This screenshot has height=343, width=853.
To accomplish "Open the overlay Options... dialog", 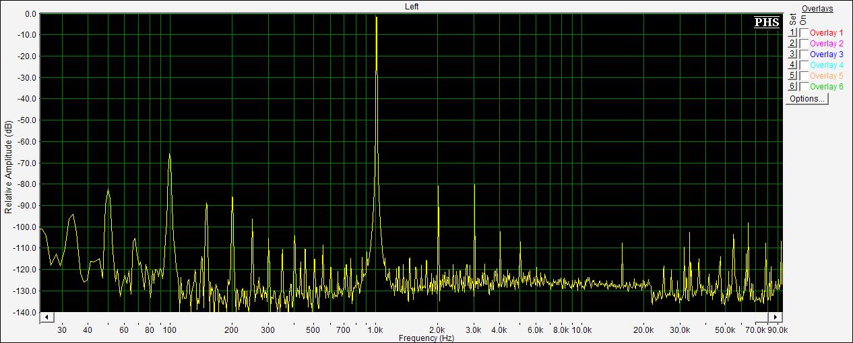I will (807, 99).
